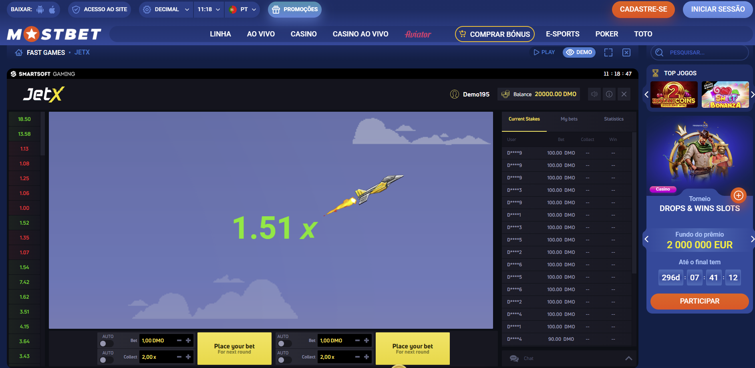Open the Sweet Bonanza game thumbnail
This screenshot has height=368, width=755.
tap(725, 95)
